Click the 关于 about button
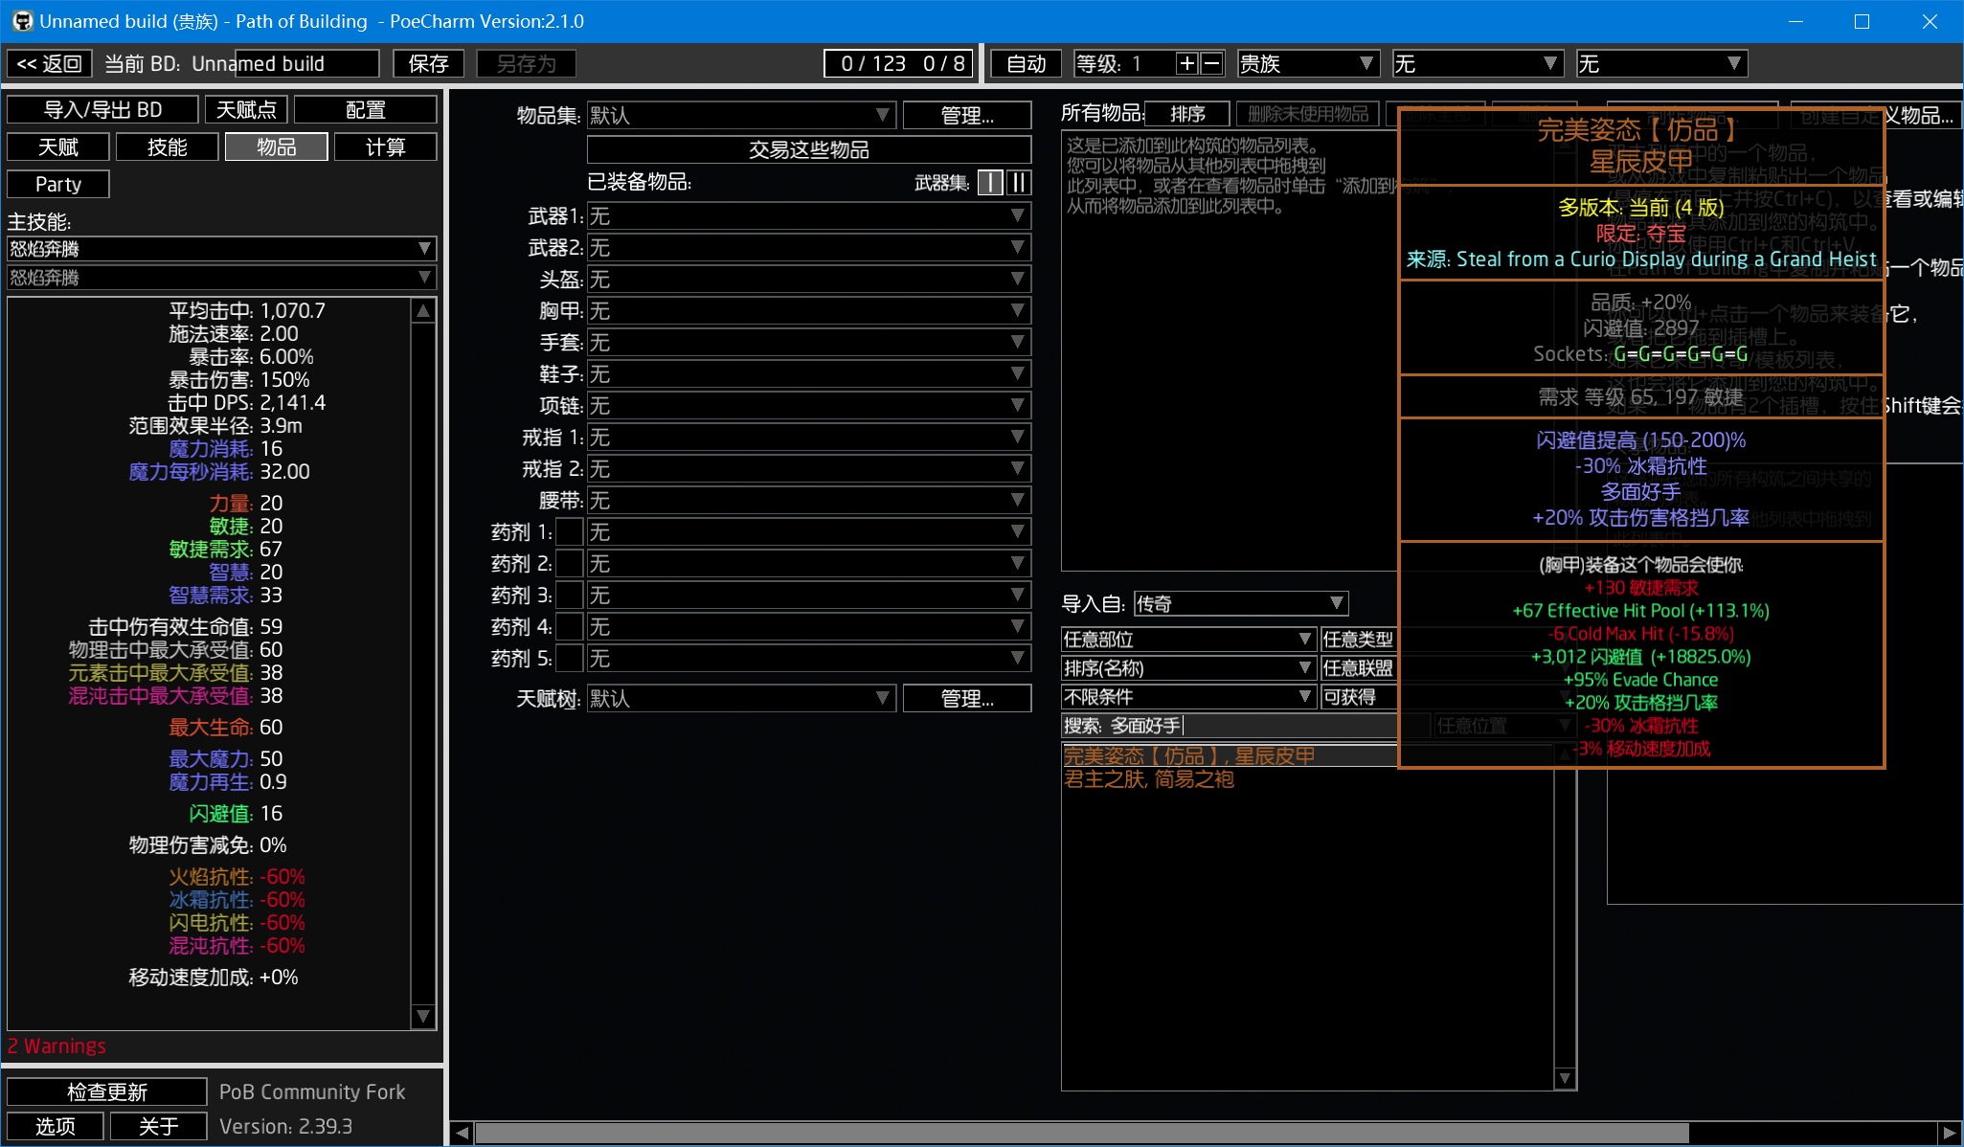Viewport: 1964px width, 1147px height. coord(159,1126)
